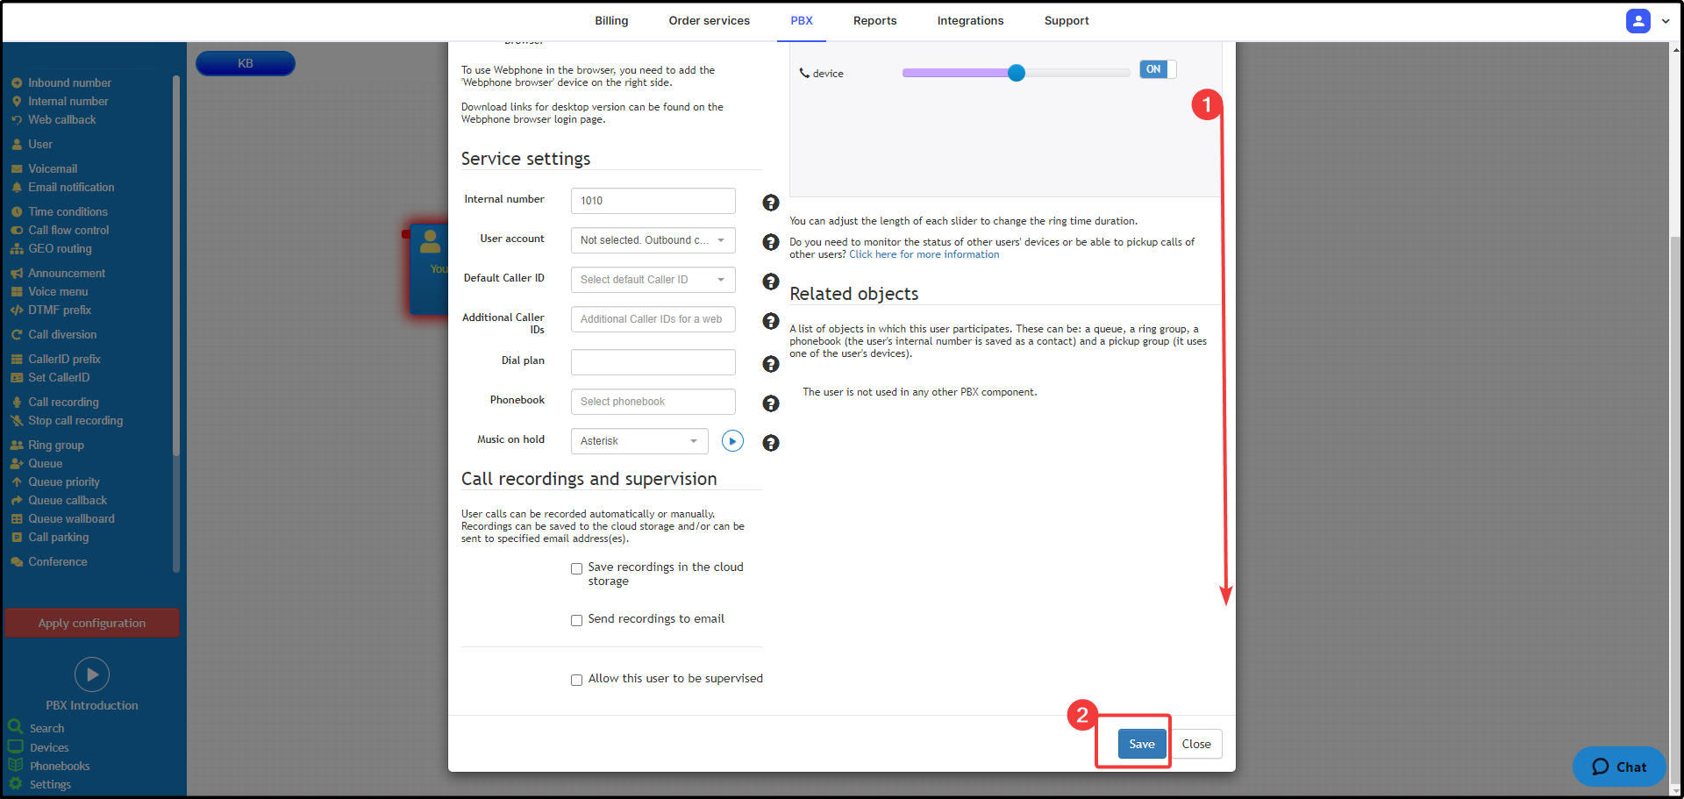Play the PBX Introduction video
1684x799 pixels.
pos(92,674)
